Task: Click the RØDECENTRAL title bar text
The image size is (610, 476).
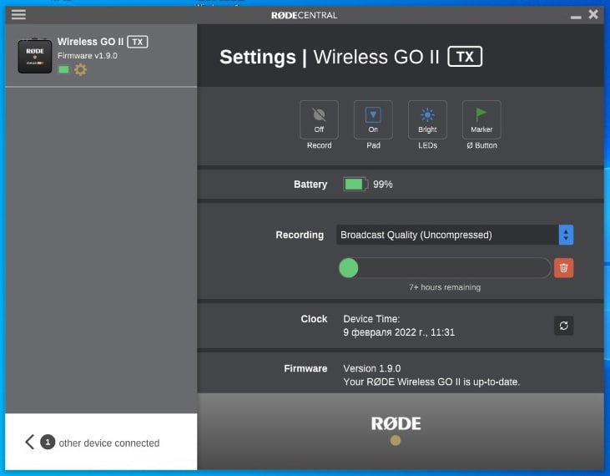Action: click(305, 15)
